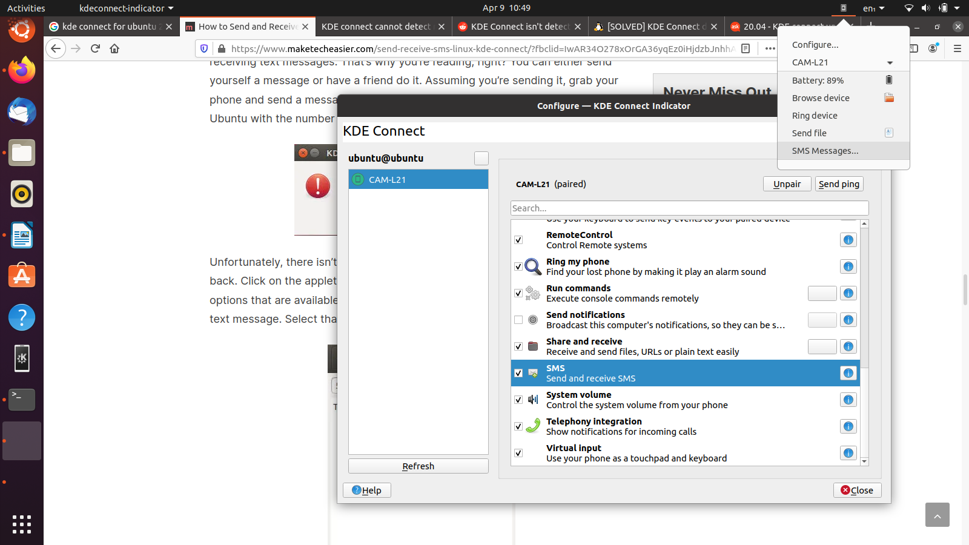Select Send file menu entry
The image size is (969, 545).
click(844, 133)
